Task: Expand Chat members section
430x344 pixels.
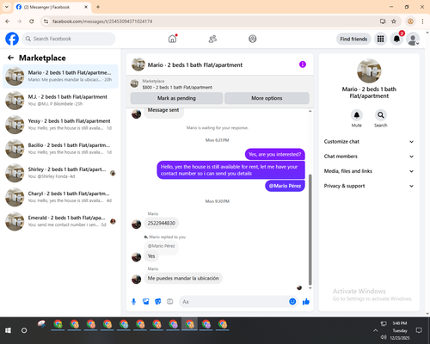Action: [x=369, y=157]
